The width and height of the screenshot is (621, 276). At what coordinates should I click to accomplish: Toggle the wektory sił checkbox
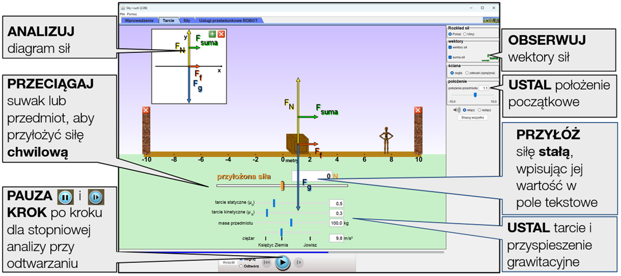point(450,47)
